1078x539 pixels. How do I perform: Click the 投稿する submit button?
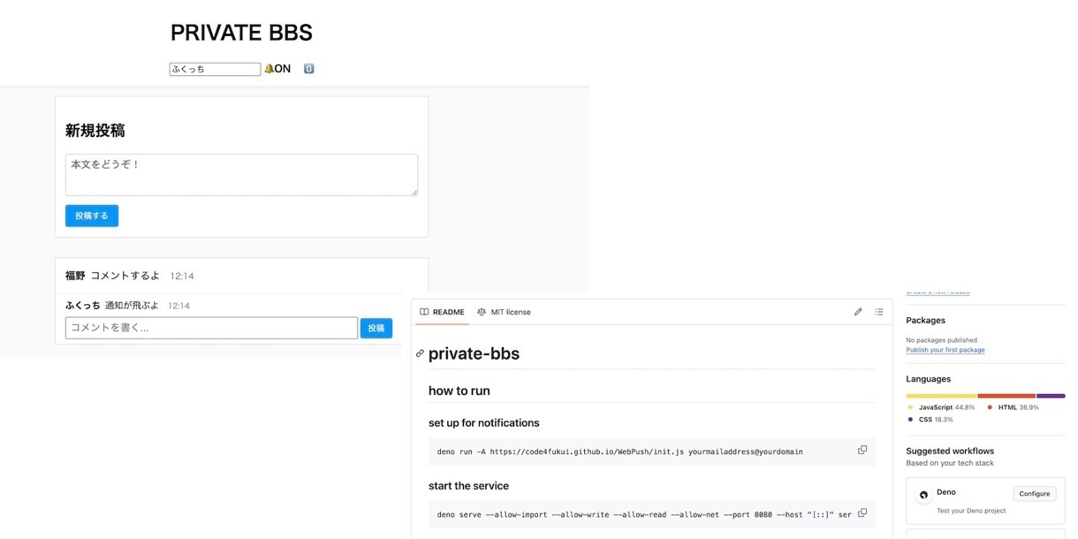pos(92,216)
